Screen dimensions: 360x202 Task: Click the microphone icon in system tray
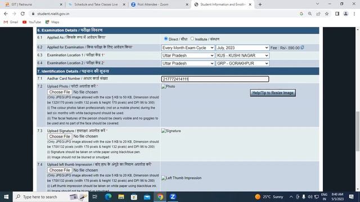point(304,197)
